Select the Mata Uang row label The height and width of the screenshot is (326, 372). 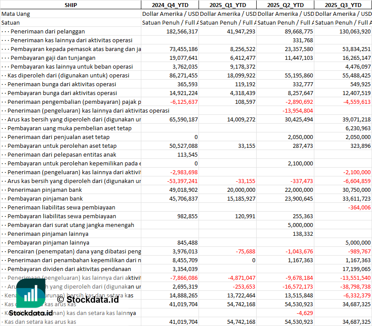pyautogui.click(x=16, y=14)
